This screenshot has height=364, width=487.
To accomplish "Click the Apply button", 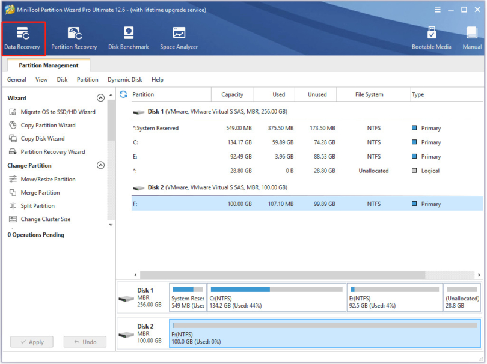I will point(31,341).
